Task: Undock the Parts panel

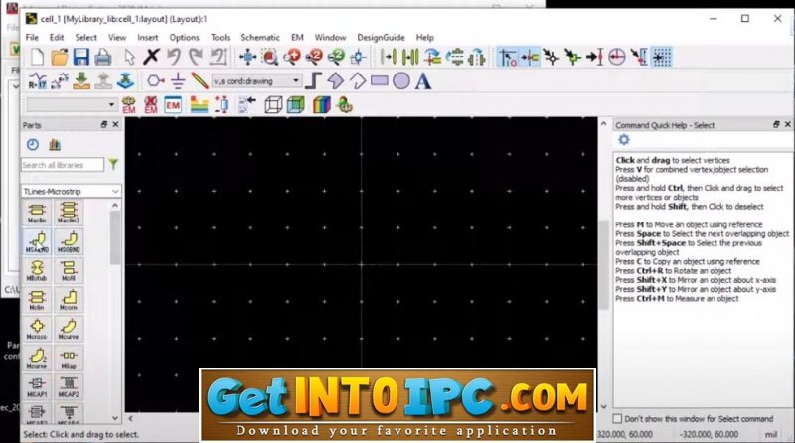Action: point(104,125)
